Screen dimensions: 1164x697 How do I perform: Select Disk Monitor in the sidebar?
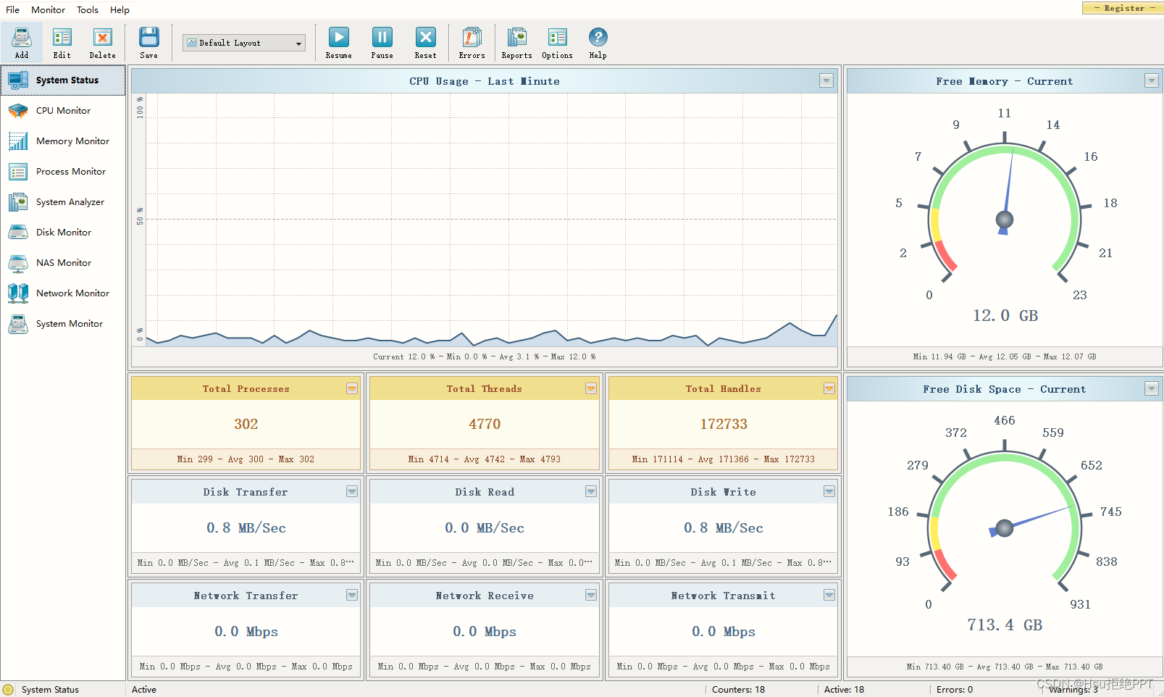point(64,233)
